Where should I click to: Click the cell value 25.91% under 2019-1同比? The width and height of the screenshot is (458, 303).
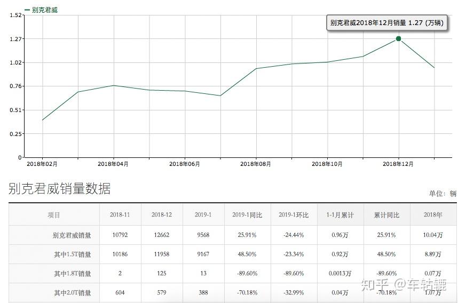click(247, 235)
